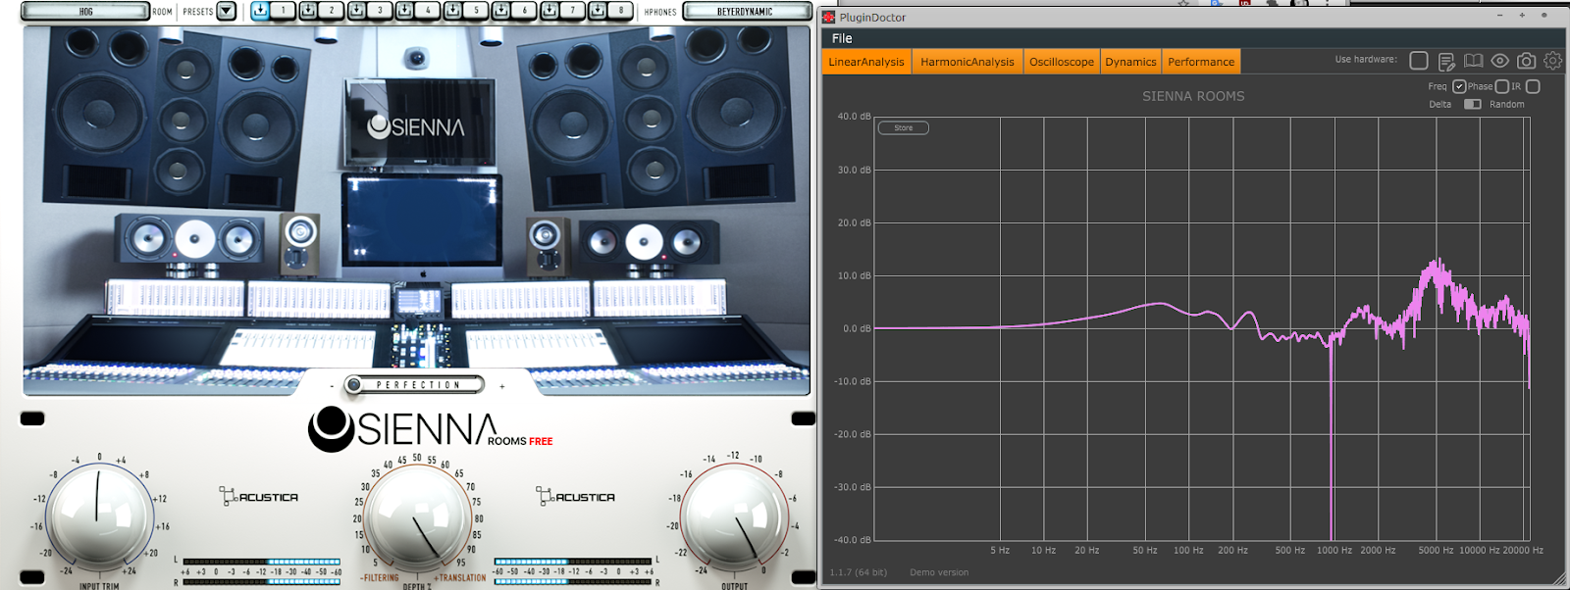This screenshot has width=1570, height=590.
Task: Enable the IR checkbox
Action: coord(1533,86)
